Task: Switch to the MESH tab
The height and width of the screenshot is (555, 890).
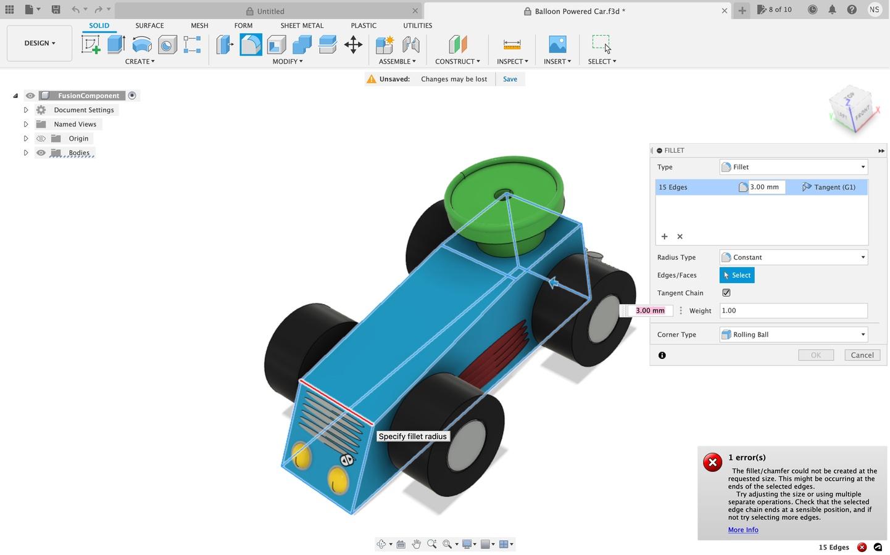Action: click(x=199, y=26)
